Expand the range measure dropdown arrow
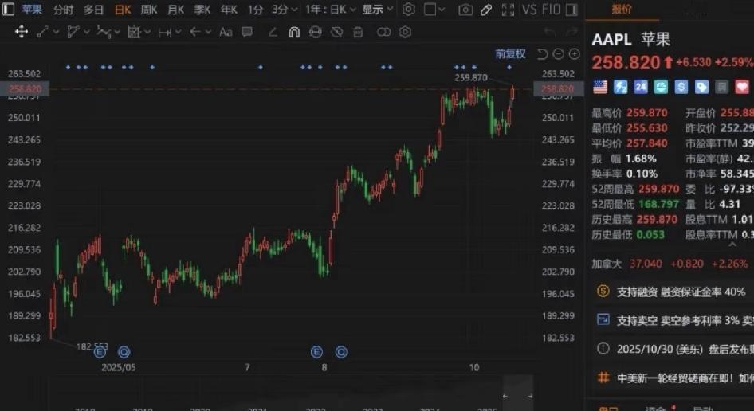 (178, 32)
